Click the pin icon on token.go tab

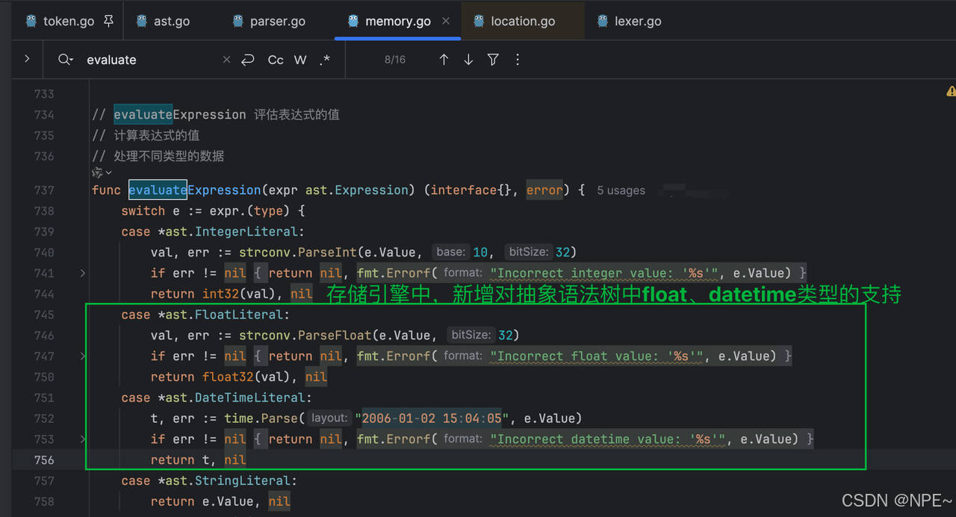[x=108, y=21]
